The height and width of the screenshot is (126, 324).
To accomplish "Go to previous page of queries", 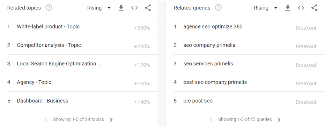I will coord(211,120).
